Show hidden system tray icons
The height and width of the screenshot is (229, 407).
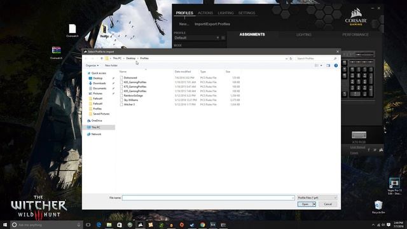(x=373, y=225)
